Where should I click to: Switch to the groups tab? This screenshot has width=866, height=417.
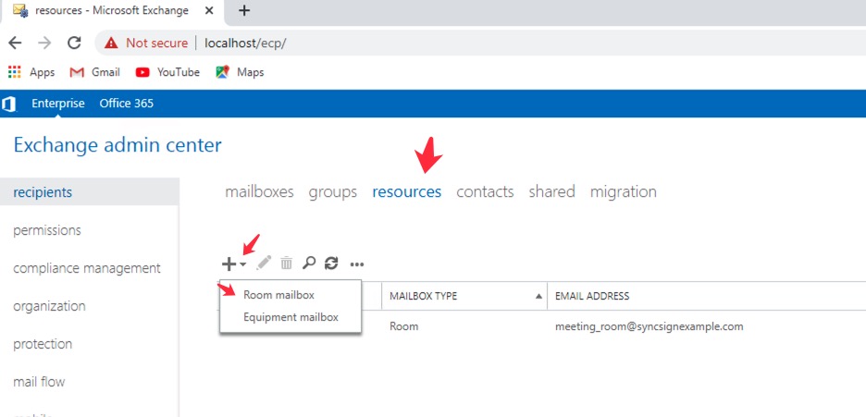(x=332, y=192)
